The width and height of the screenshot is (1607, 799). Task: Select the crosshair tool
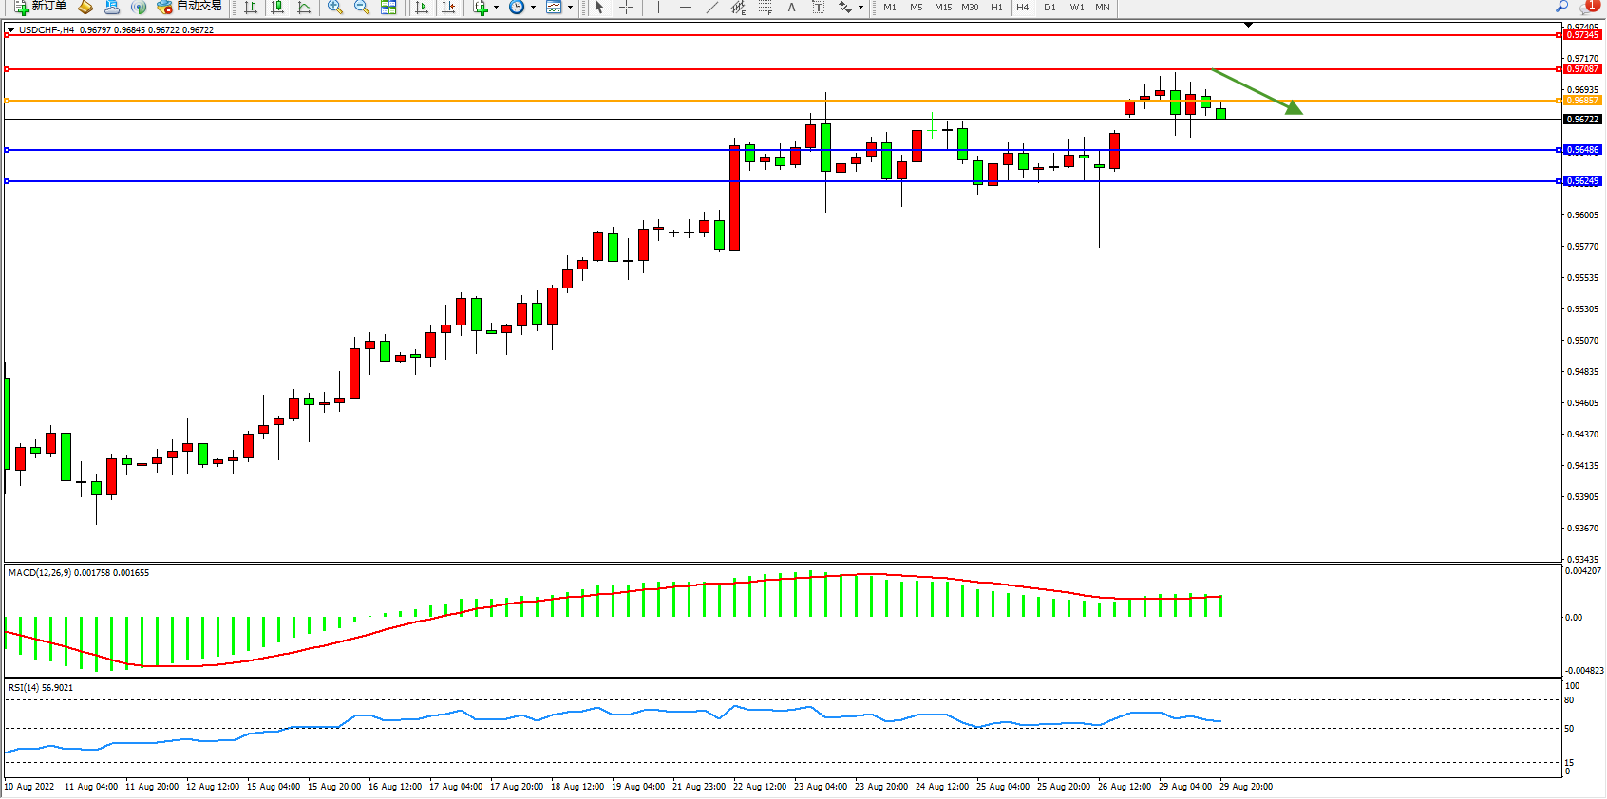coord(627,8)
